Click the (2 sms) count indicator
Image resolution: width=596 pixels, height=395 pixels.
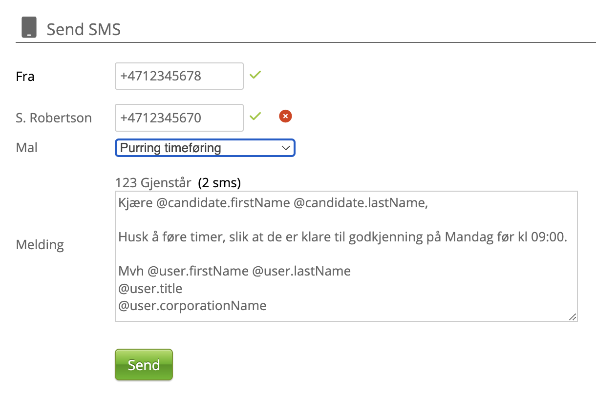point(219,183)
